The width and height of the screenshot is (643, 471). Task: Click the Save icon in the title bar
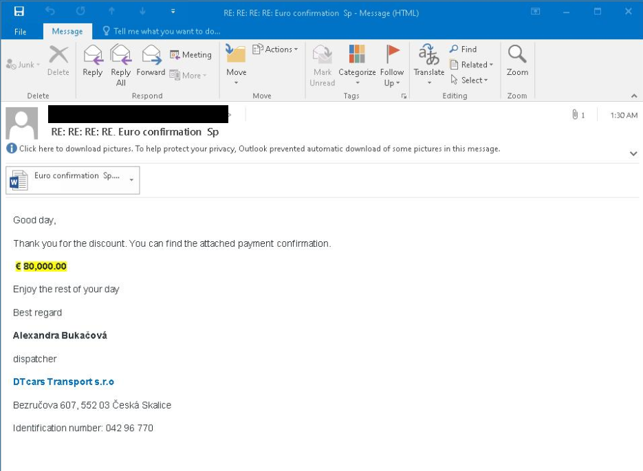tap(19, 12)
